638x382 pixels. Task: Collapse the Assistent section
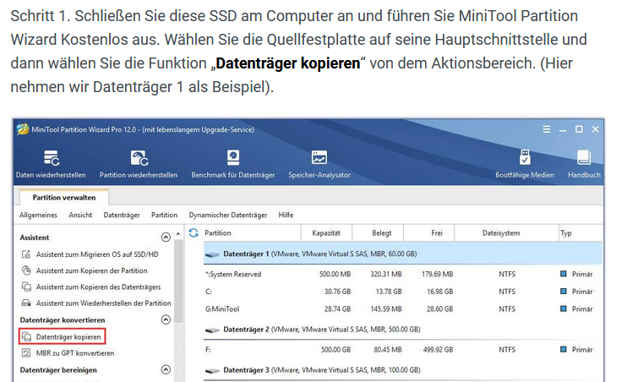(166, 237)
